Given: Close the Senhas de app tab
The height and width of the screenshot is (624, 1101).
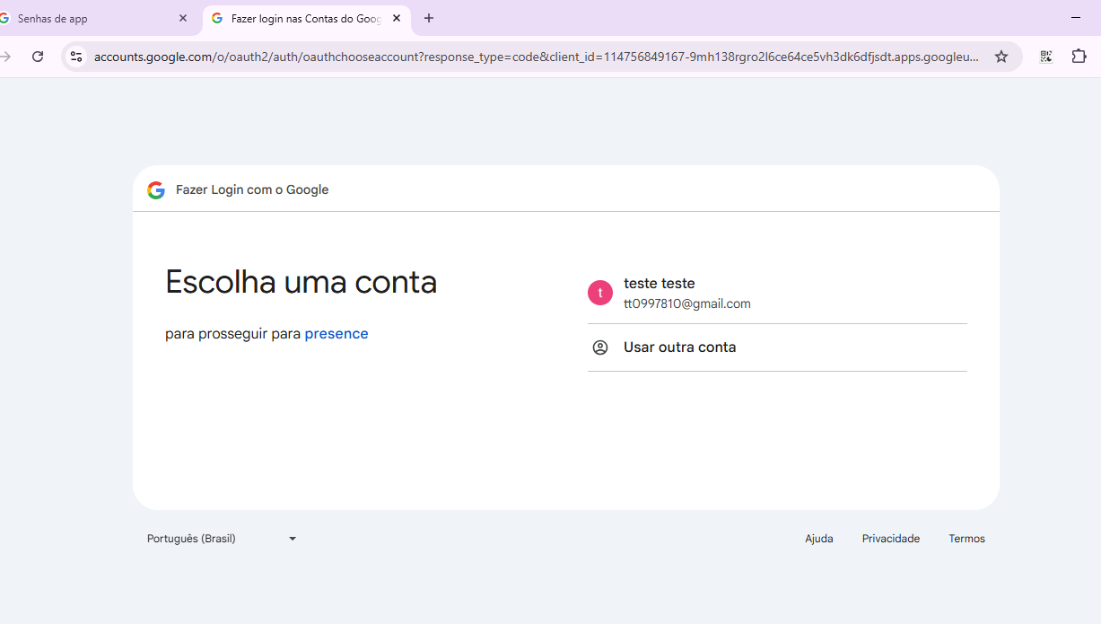Looking at the screenshot, I should (183, 18).
